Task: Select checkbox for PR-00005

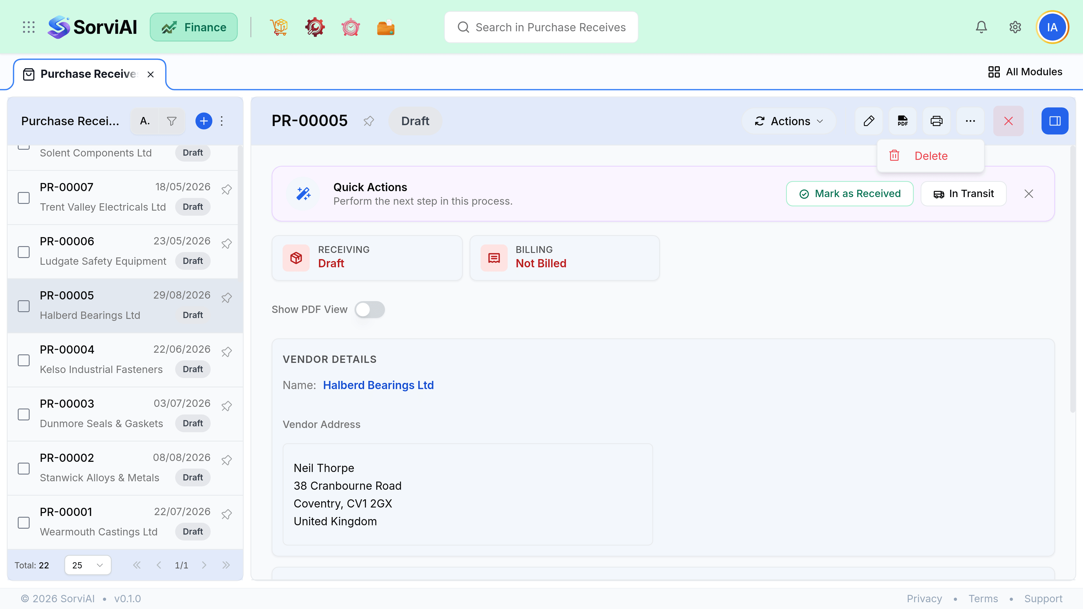Action: tap(23, 306)
